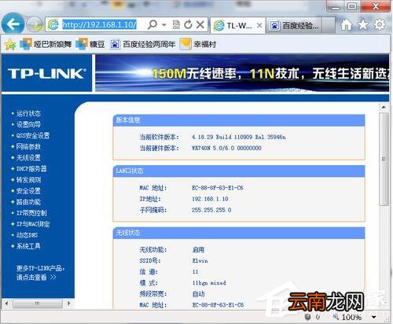Click the sidebar horizontal scrollbar right arrow
This screenshot has height=324, width=393.
(x=68, y=304)
